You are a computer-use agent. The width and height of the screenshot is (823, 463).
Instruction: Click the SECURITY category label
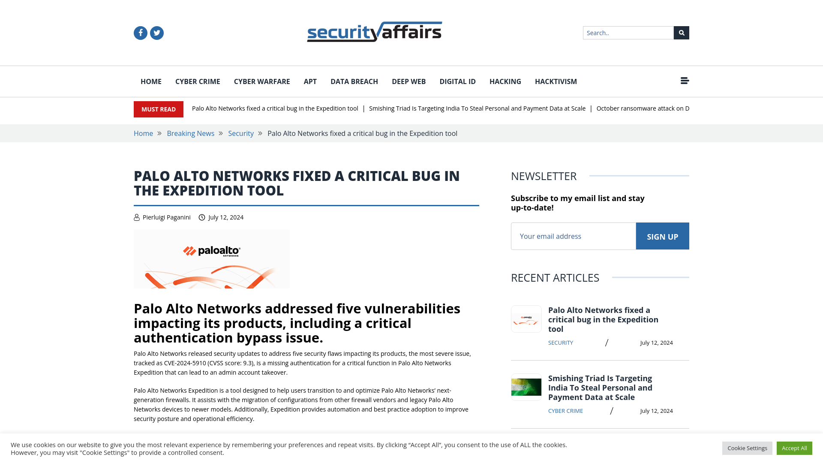pos(560,343)
